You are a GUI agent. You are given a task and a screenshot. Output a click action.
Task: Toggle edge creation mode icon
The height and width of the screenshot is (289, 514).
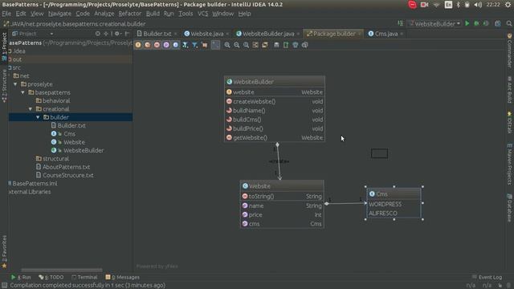coord(215,45)
